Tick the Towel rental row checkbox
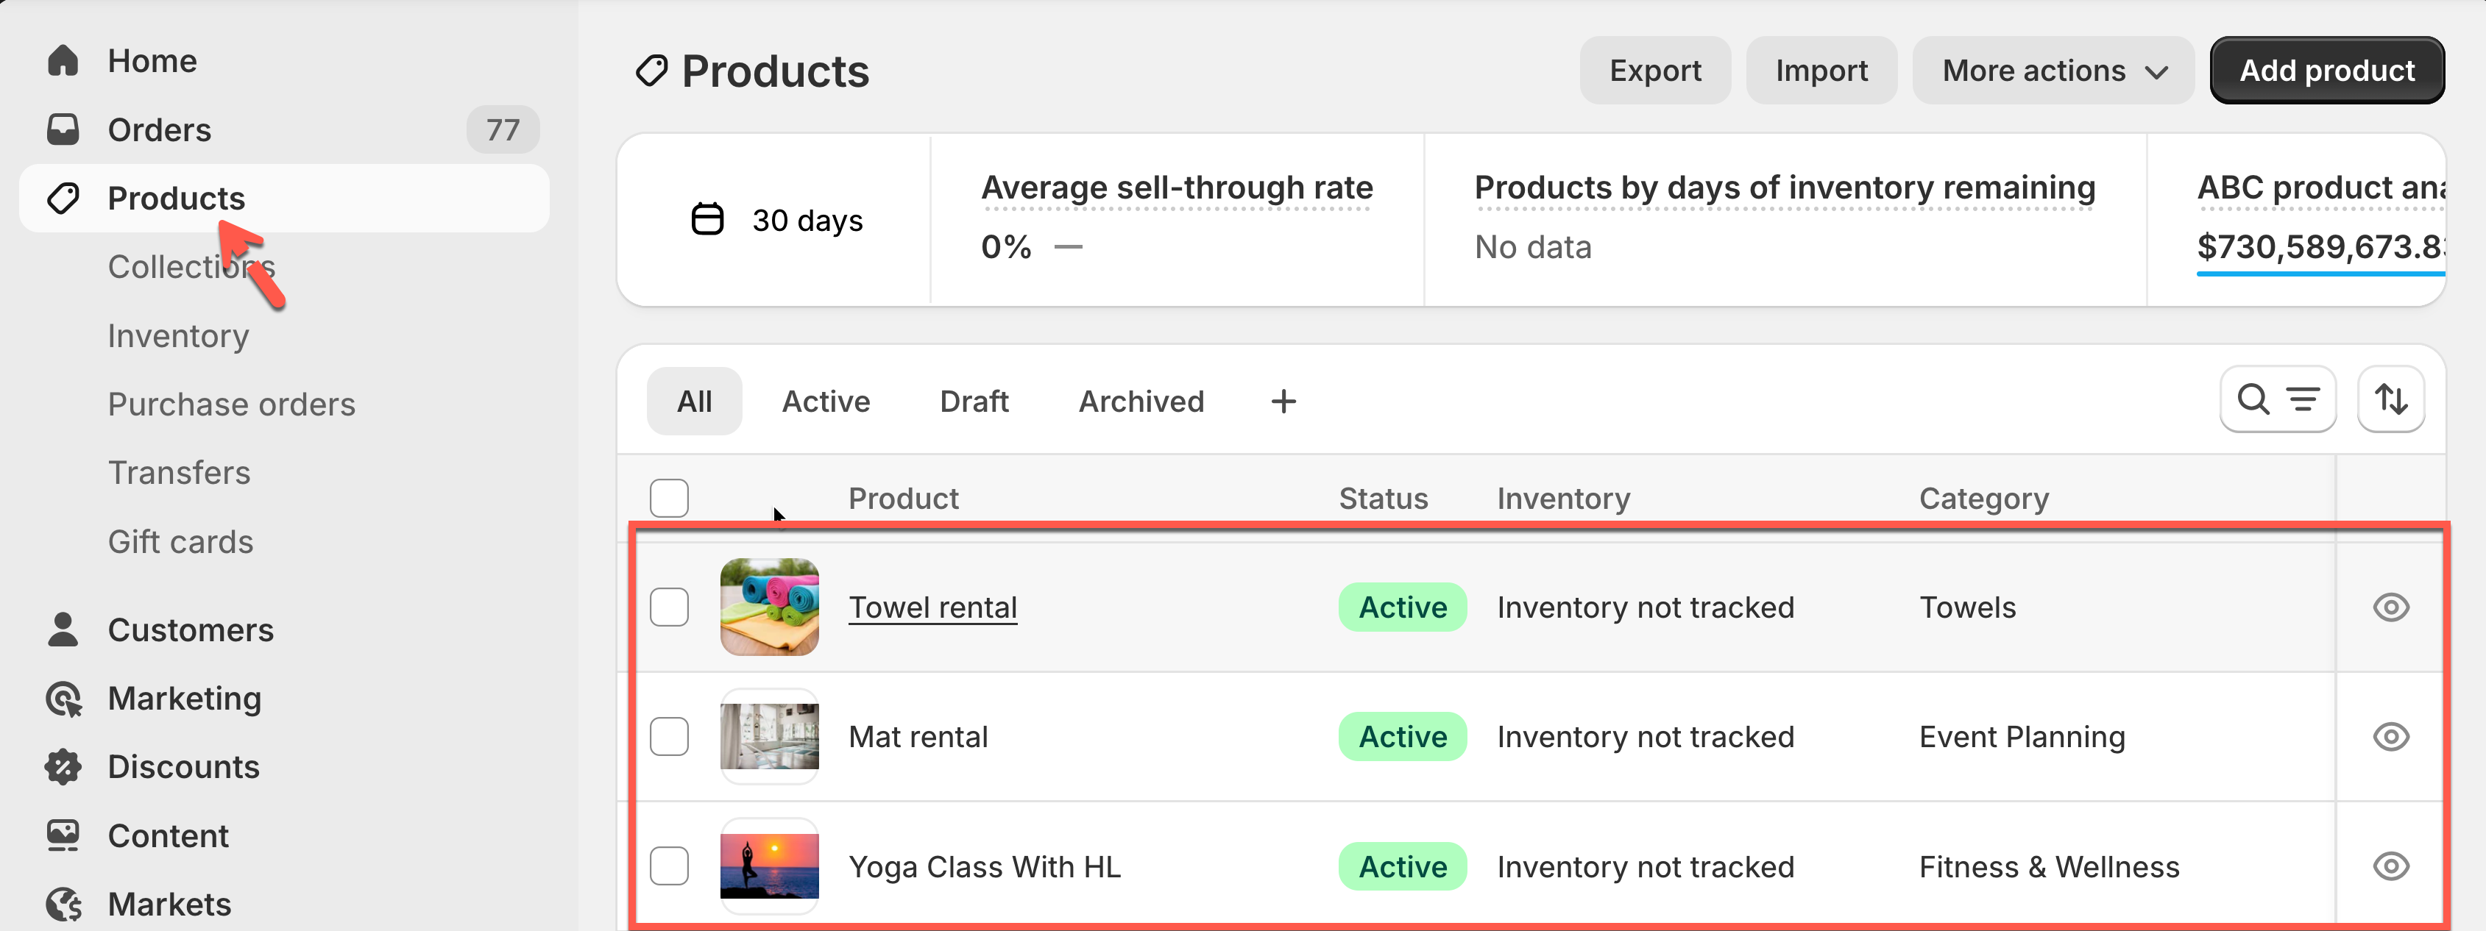The image size is (2486, 931). (669, 607)
